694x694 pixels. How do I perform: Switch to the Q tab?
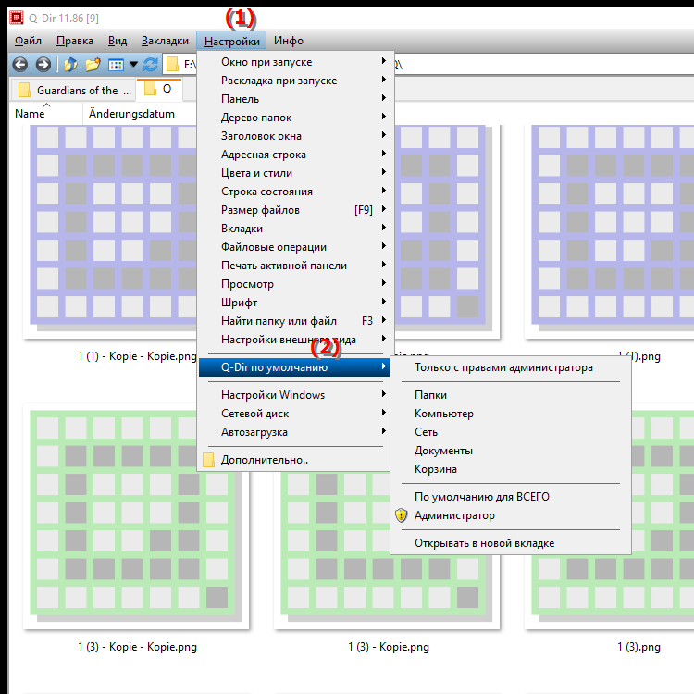click(159, 90)
